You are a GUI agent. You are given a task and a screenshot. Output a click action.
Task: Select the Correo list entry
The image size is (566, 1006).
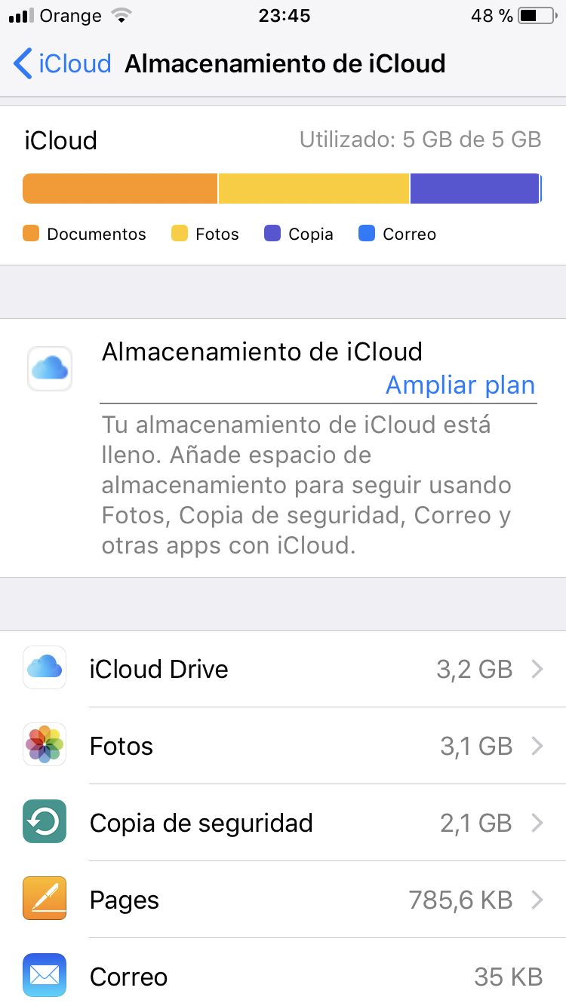point(128,977)
